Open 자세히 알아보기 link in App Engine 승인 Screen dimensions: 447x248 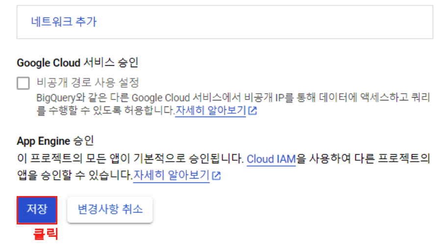coord(172,175)
